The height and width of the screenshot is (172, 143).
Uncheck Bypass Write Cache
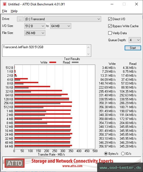pos(110,26)
